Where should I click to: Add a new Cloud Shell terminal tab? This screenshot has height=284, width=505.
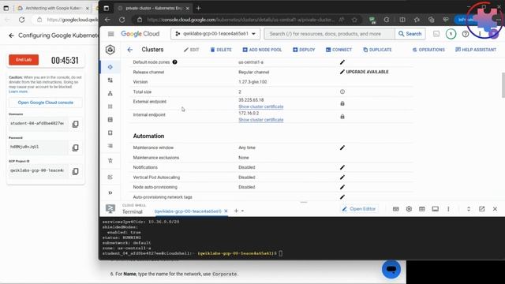click(x=236, y=211)
